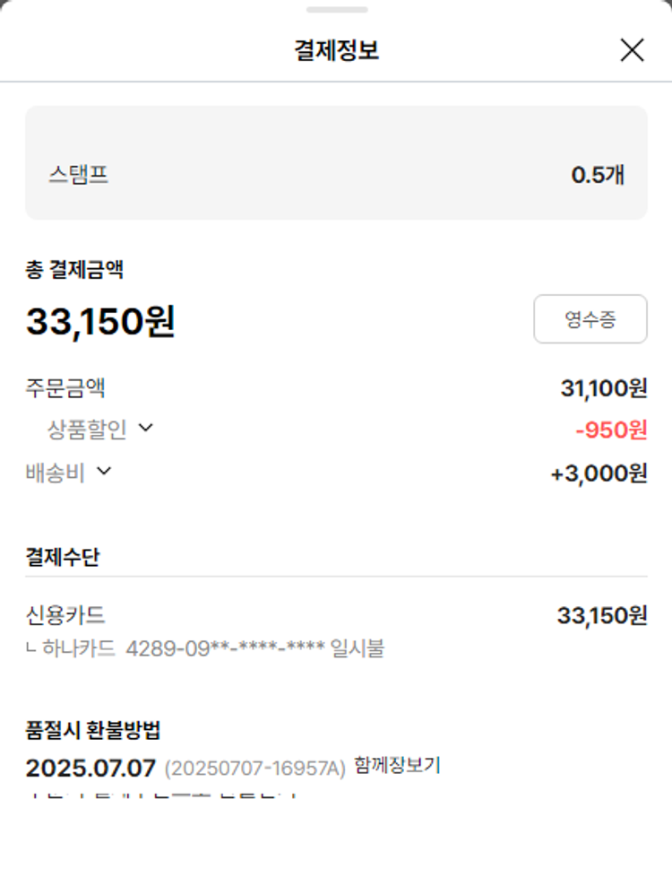Expand the 배송비 chevron arrow
This screenshot has height=895, width=672.
[104, 471]
